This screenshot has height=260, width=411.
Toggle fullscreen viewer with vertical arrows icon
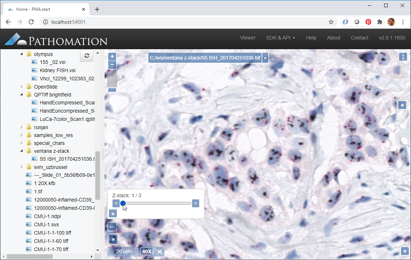coord(403,57)
